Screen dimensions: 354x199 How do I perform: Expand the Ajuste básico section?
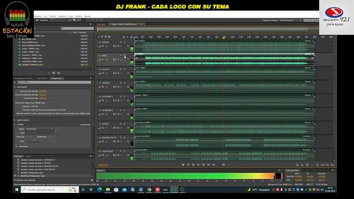coord(15,120)
